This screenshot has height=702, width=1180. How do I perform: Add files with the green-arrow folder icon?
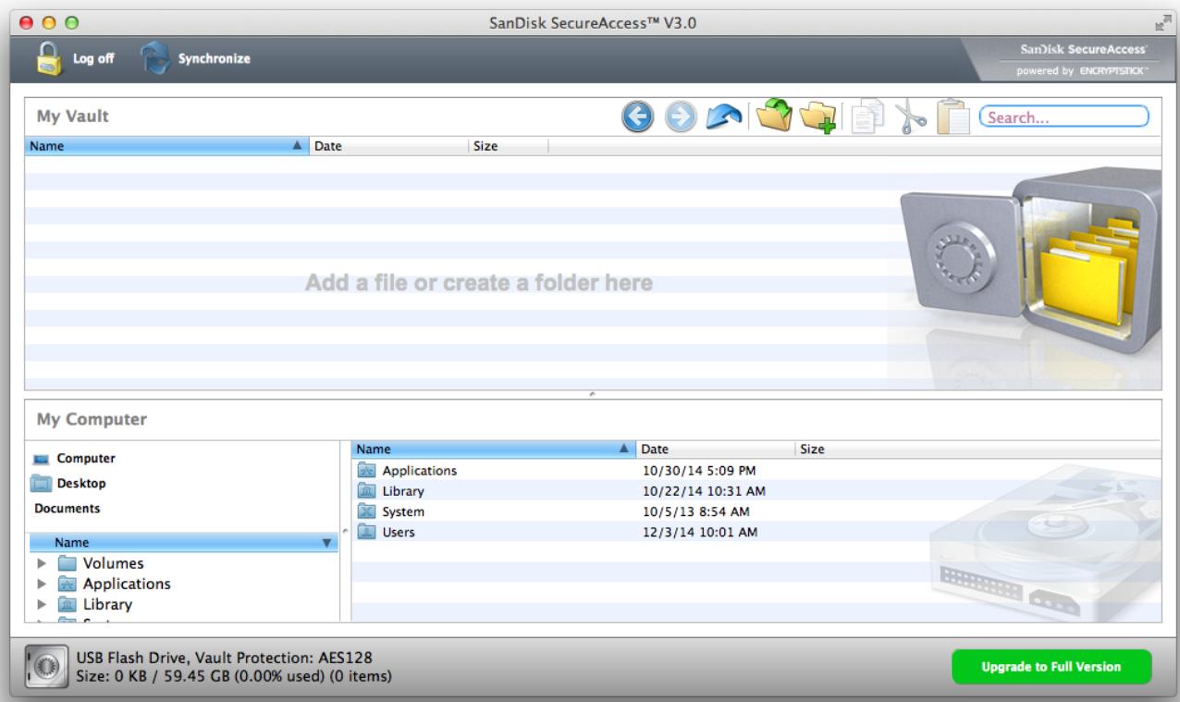[775, 117]
